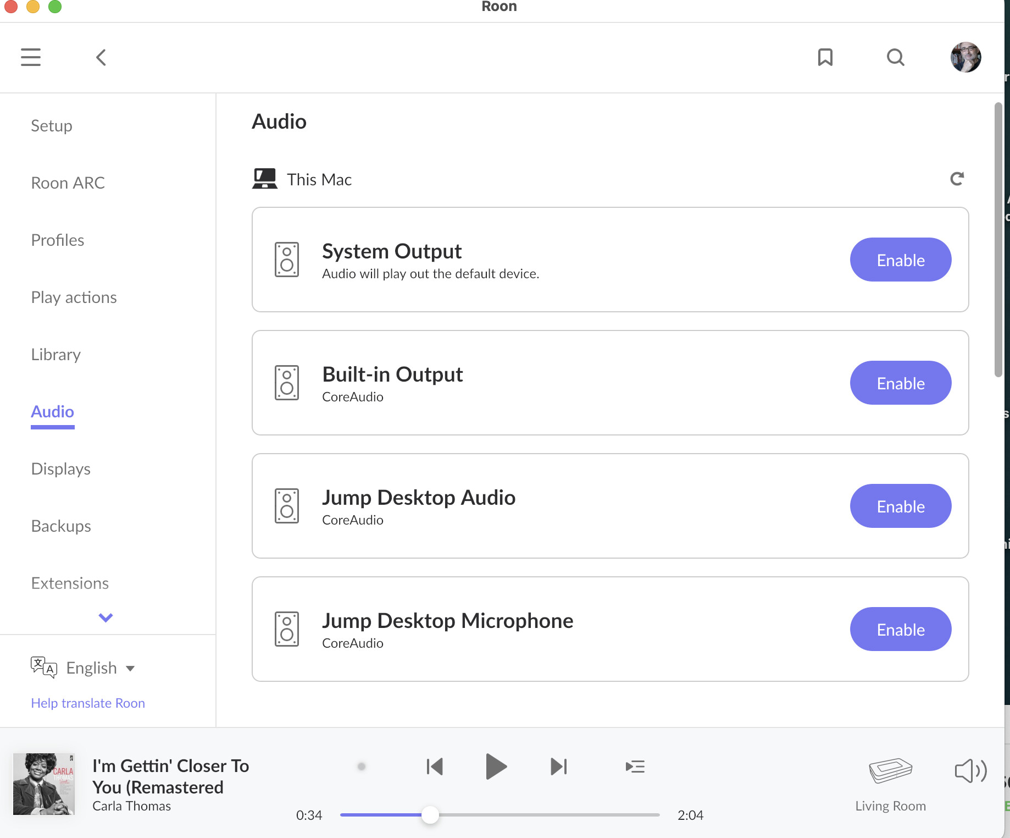Open artist Carla Thomas

131,806
